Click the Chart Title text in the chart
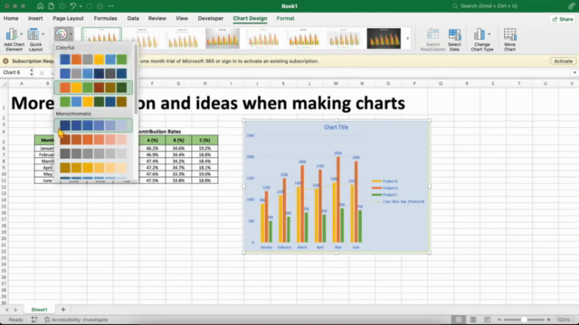Viewport: 579px width, 325px height. (x=336, y=127)
